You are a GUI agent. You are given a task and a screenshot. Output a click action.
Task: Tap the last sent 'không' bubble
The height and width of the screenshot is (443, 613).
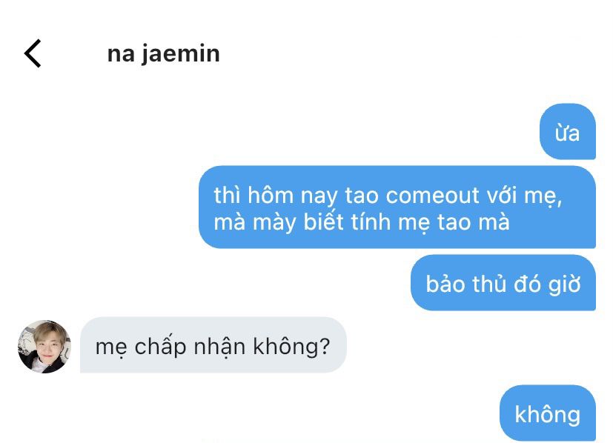tap(548, 413)
